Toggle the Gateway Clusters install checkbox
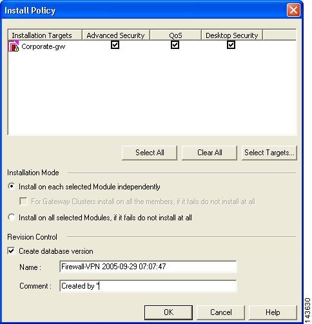The image size is (312, 324). [x=23, y=202]
